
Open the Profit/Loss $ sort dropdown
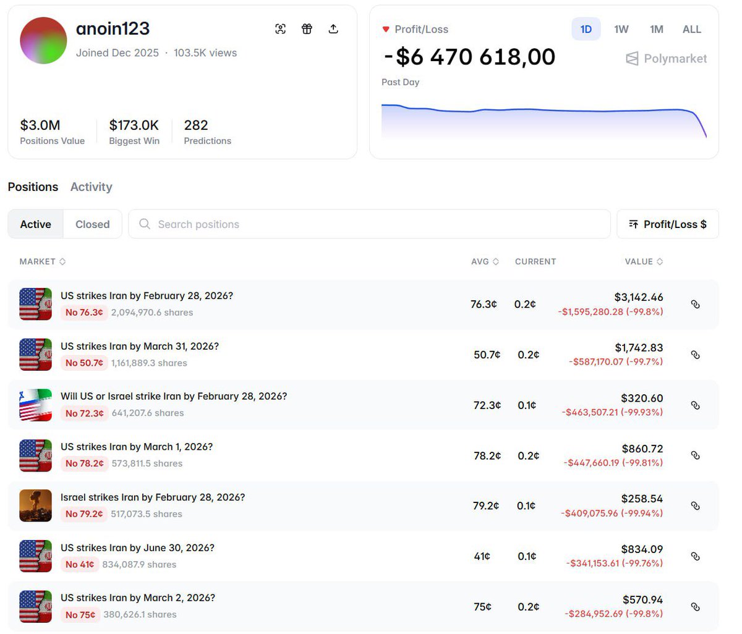pos(668,224)
